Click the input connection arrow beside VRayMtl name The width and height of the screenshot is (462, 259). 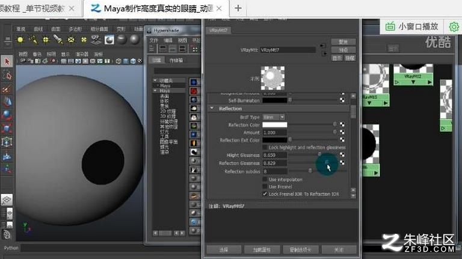pyautogui.click(x=323, y=46)
